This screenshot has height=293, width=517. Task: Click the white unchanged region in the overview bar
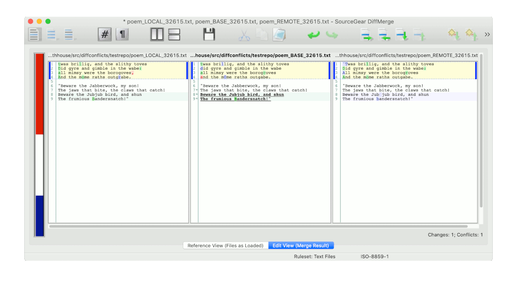(39, 165)
